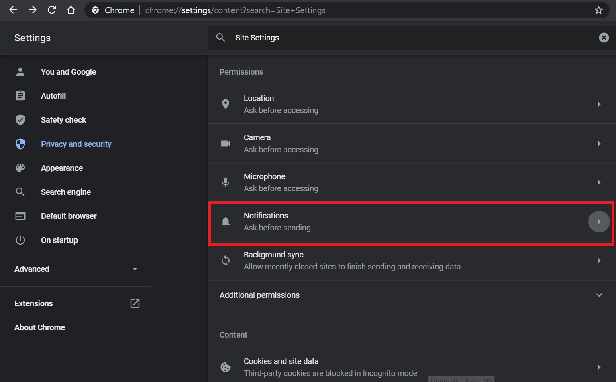Open About Chrome page
This screenshot has height=382, width=616.
pos(39,327)
